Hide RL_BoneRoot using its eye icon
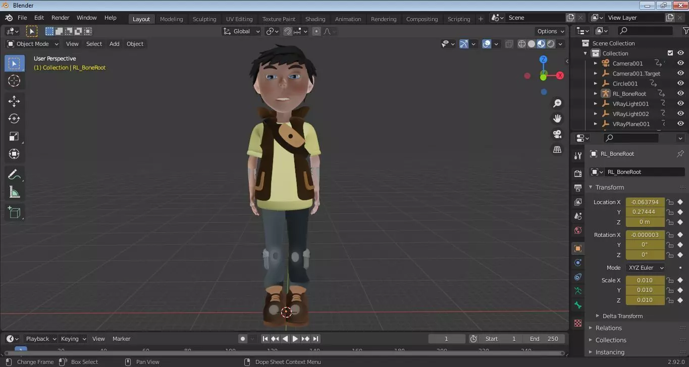This screenshot has height=367, width=689. coord(680,94)
